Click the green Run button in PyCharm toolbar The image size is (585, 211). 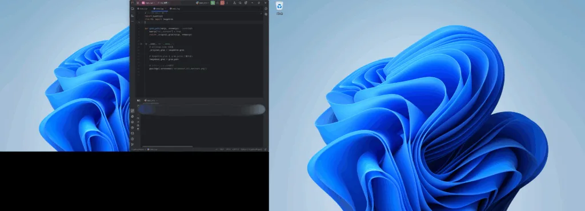pos(213,3)
